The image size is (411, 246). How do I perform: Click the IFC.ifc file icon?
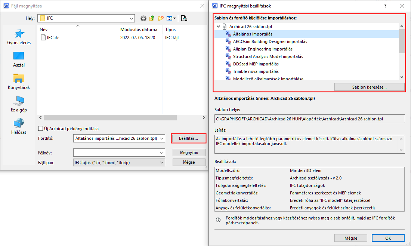[43, 38]
